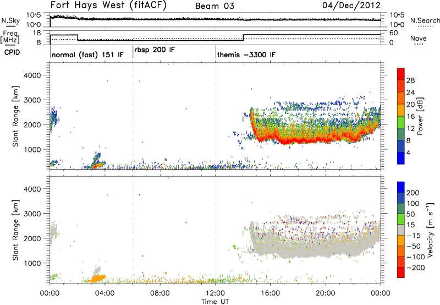Click the red band of power color bar
Viewport: 440px width, 305px height.
tap(401, 74)
